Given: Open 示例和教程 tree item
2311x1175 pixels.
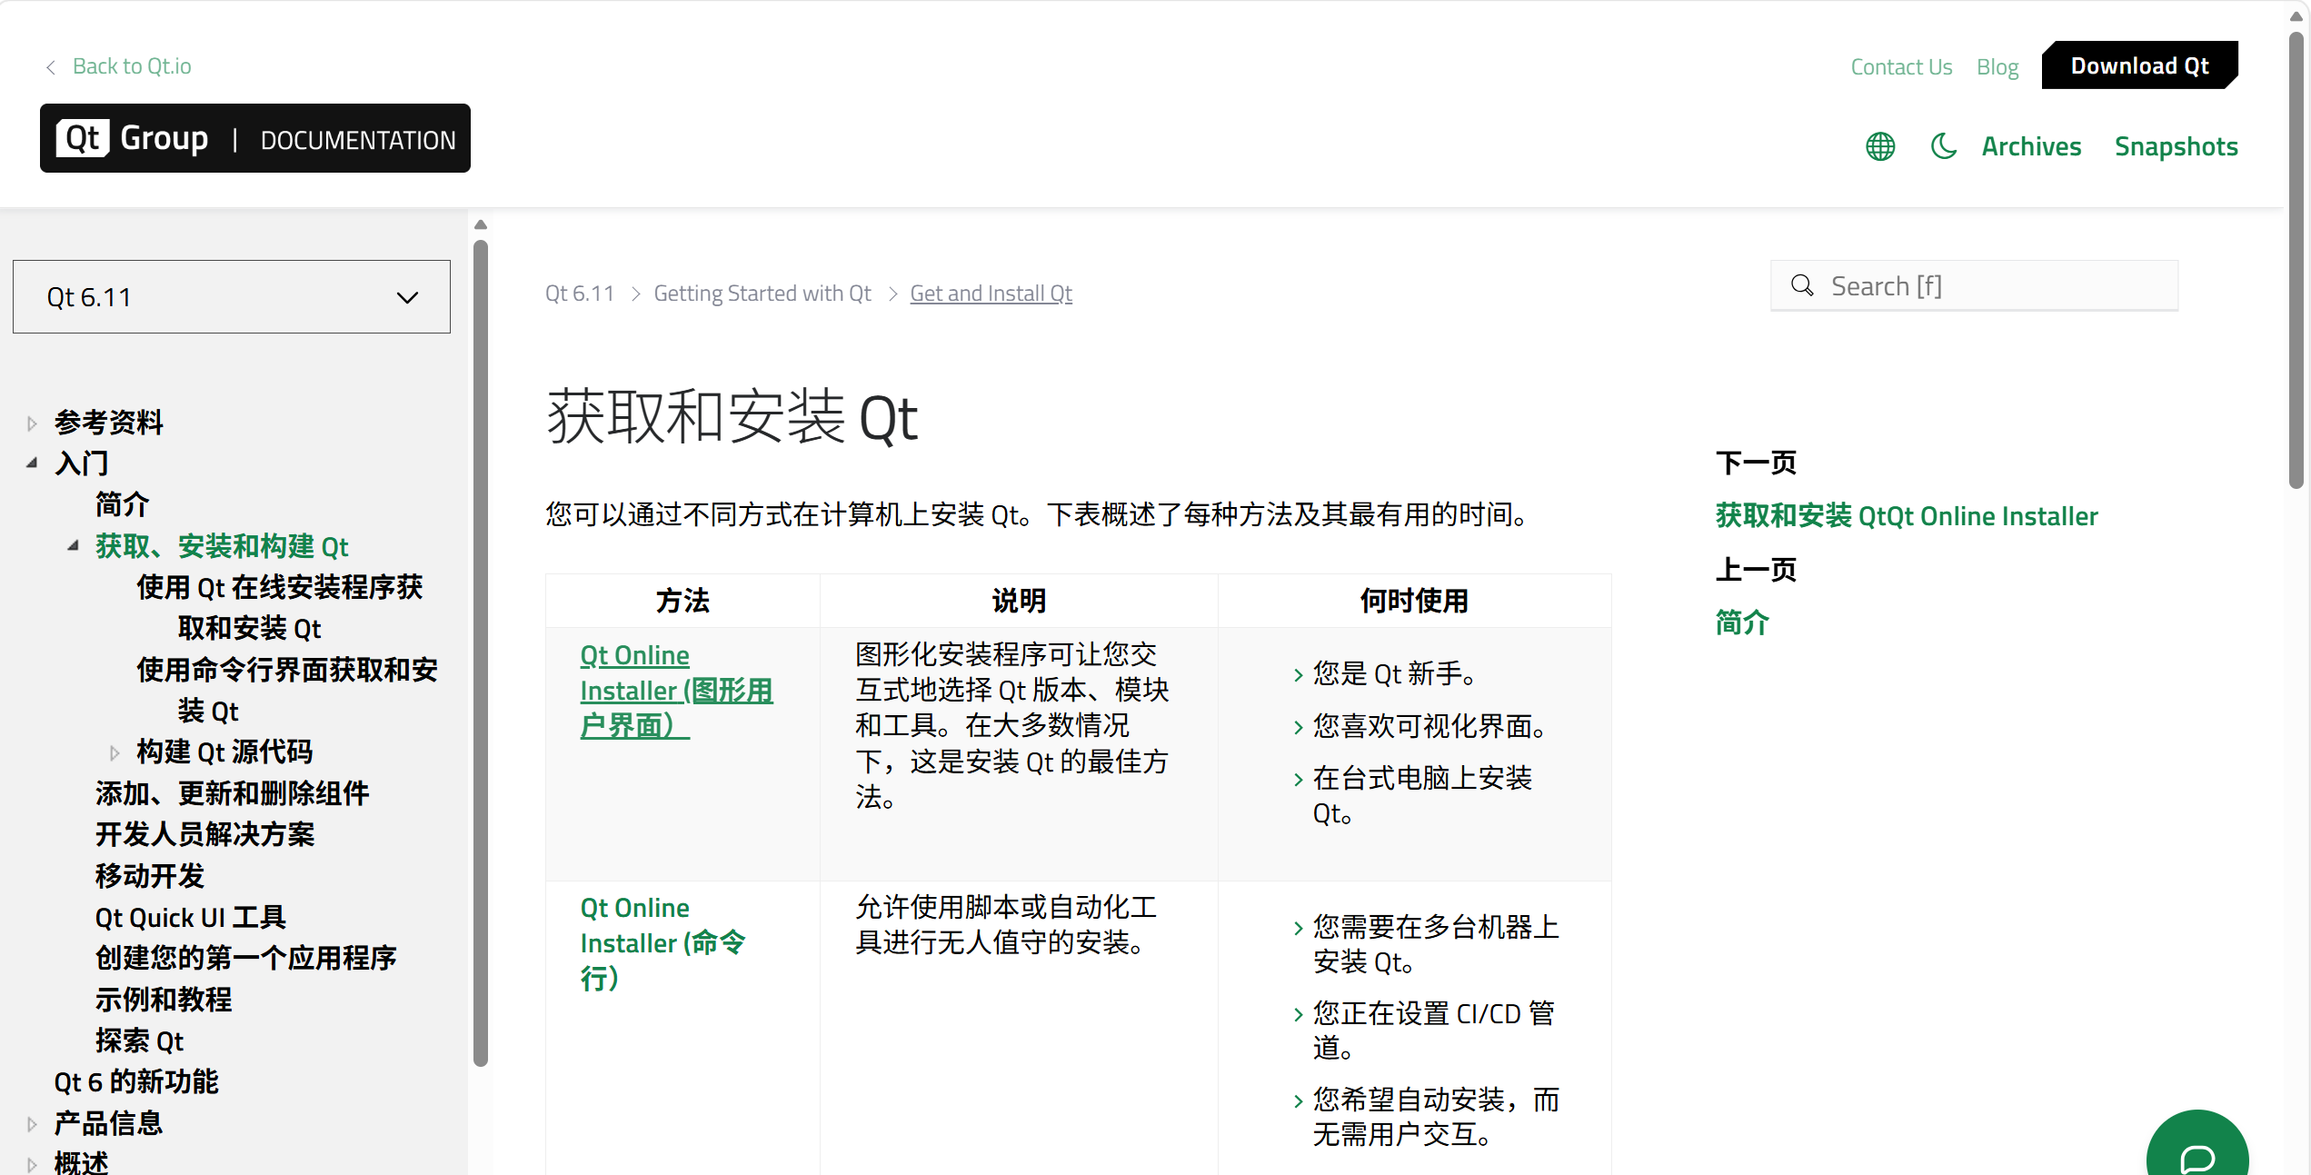Looking at the screenshot, I should (164, 1000).
